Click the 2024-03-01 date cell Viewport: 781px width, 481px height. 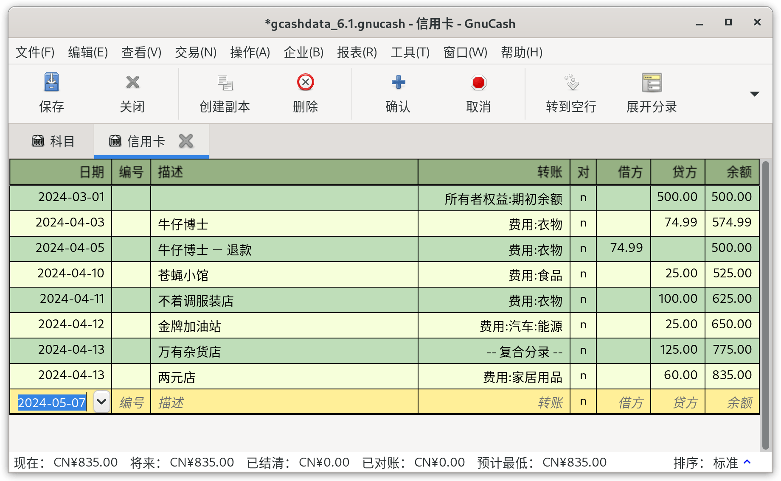coord(61,198)
